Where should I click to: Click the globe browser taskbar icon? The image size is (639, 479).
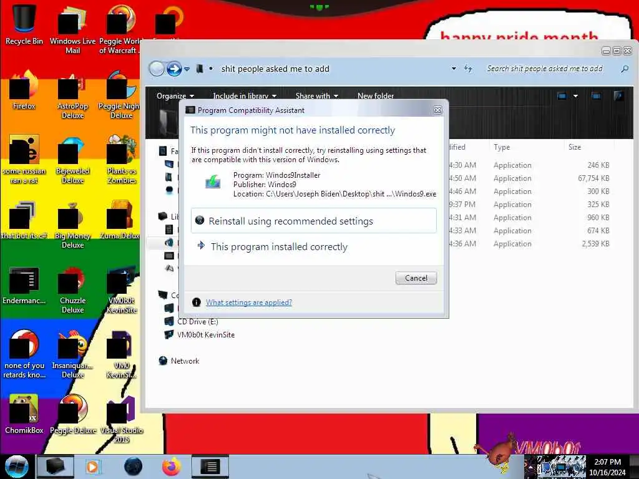click(134, 467)
